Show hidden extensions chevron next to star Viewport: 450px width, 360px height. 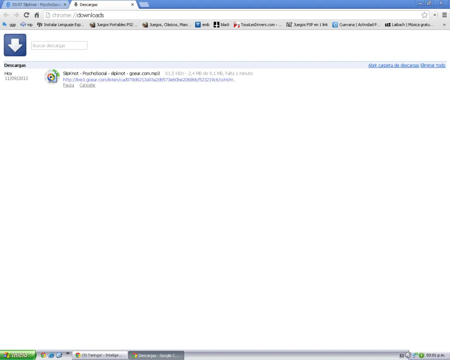pyautogui.click(x=435, y=15)
